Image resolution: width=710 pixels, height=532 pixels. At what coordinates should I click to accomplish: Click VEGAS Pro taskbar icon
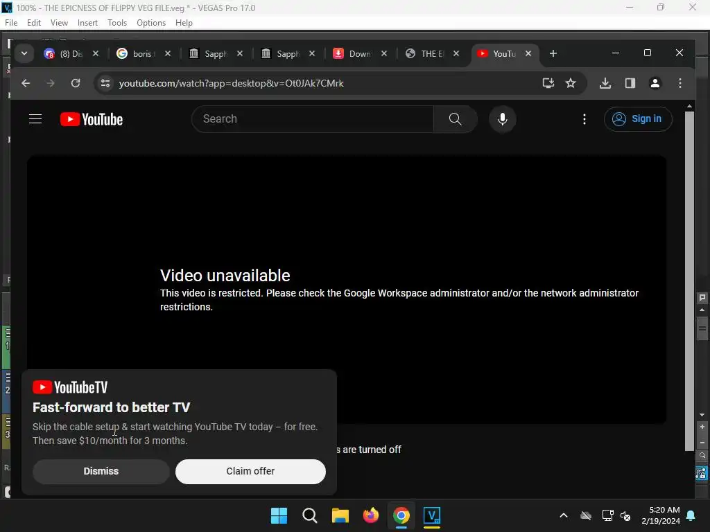431,515
